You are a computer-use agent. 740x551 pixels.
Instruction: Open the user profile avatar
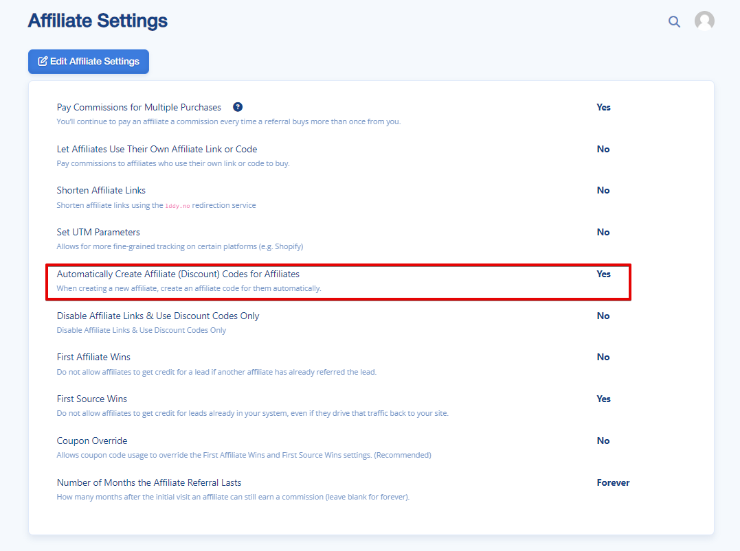(704, 21)
